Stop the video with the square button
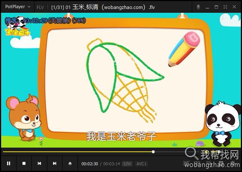The image size is (242, 172). [x=24, y=163]
